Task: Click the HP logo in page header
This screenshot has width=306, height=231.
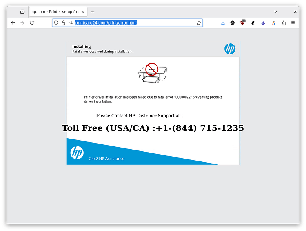Action: tap(230, 49)
